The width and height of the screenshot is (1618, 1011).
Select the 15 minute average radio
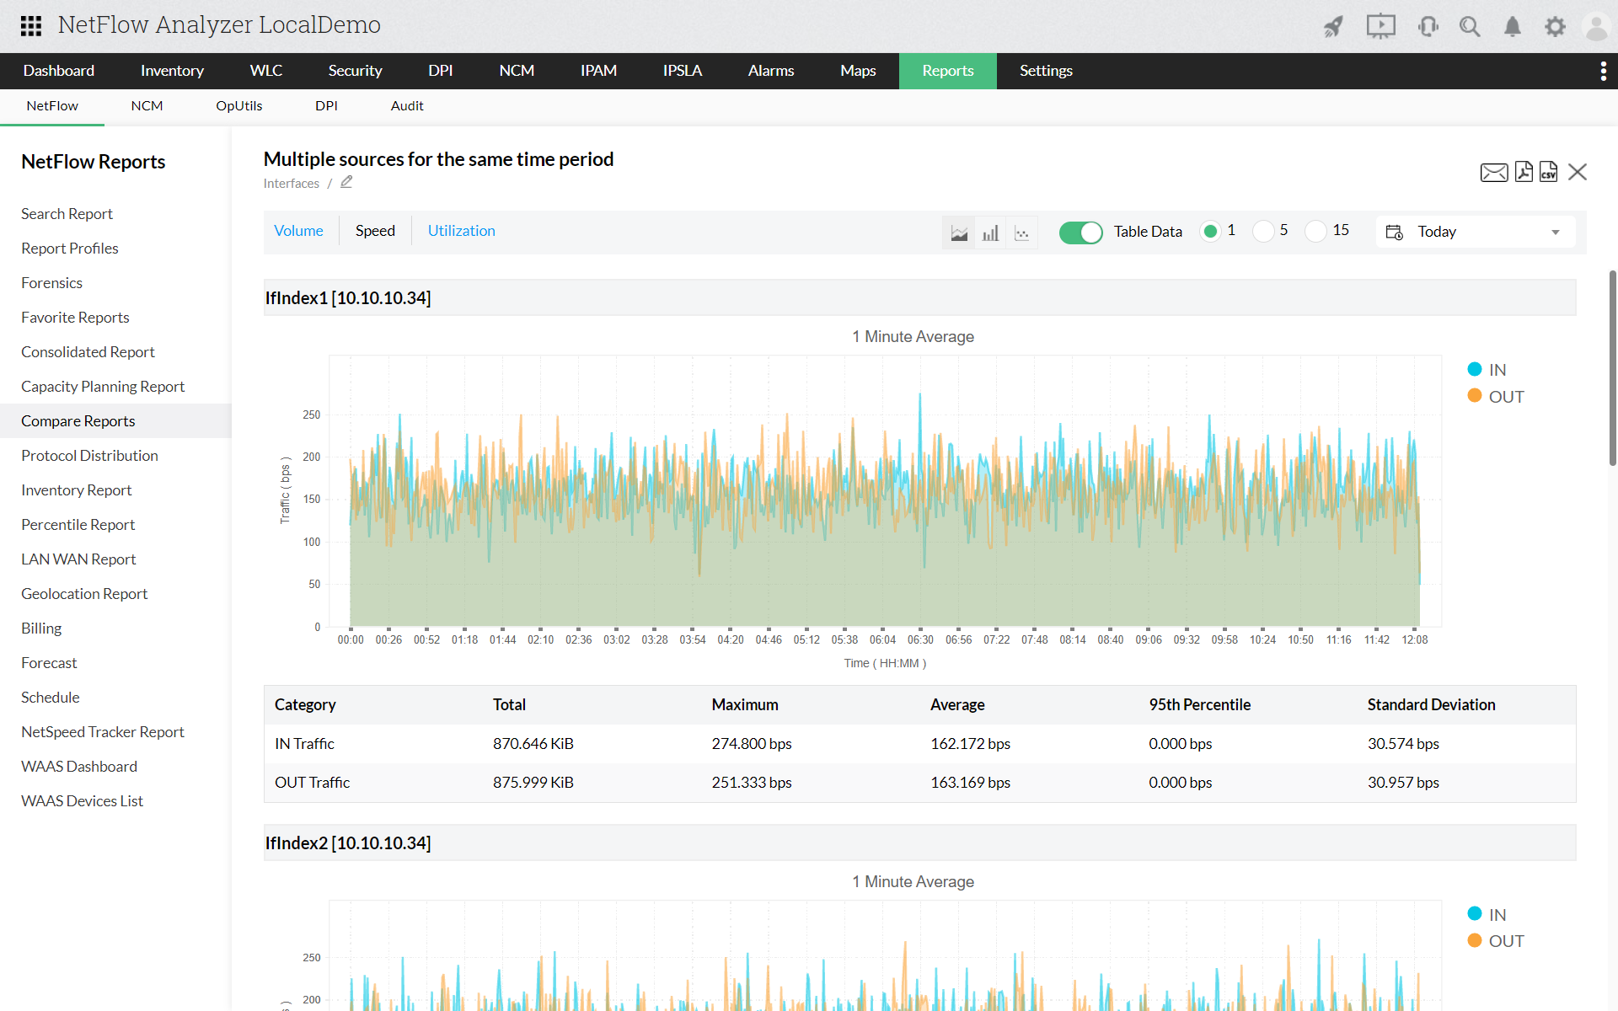click(x=1315, y=231)
